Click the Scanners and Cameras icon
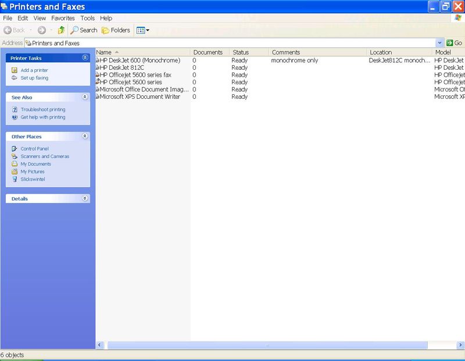This screenshot has height=361, width=465. click(15, 156)
